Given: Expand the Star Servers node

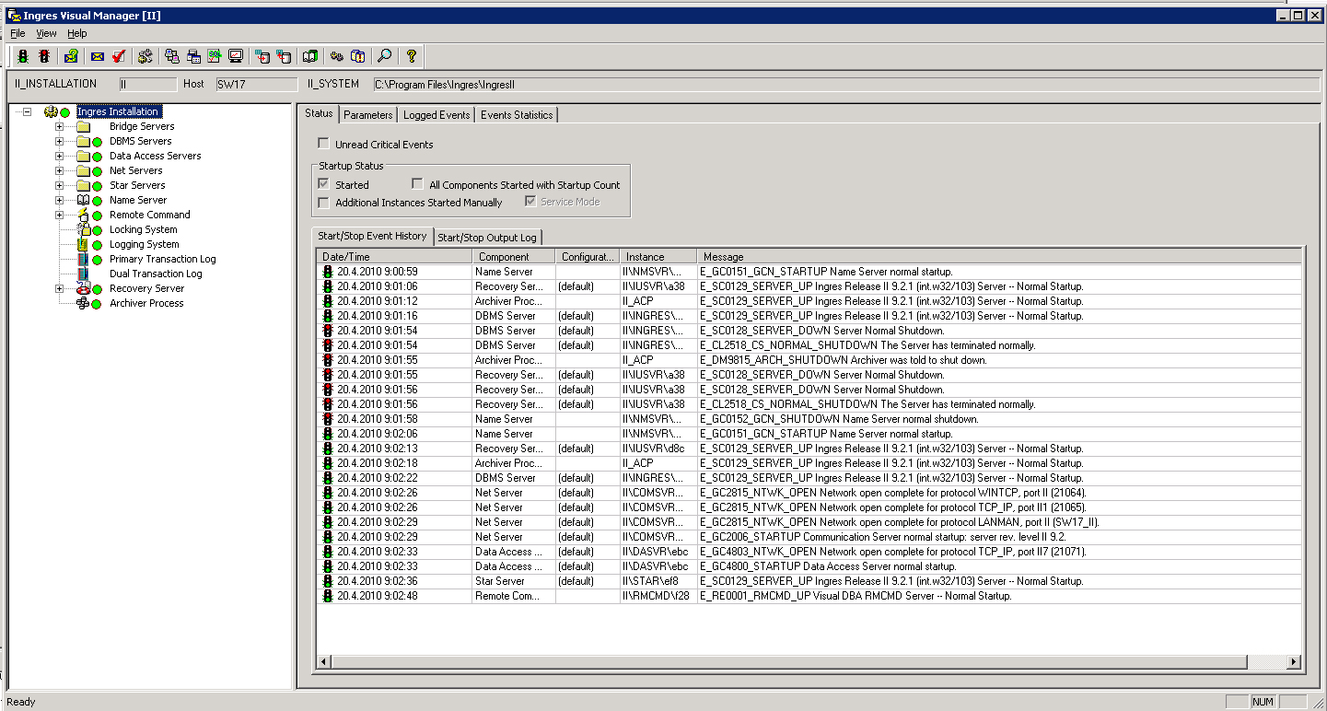Looking at the screenshot, I should 59,185.
